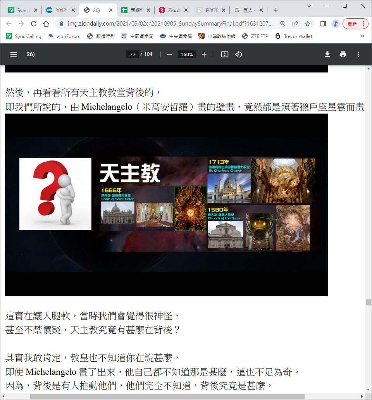This screenshot has height=400, width=372.
Task: Click the address bar URL
Action: click(170, 24)
